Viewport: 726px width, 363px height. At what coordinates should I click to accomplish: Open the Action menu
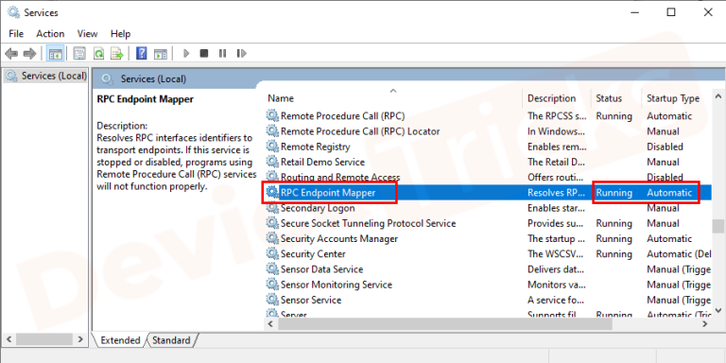(50, 34)
